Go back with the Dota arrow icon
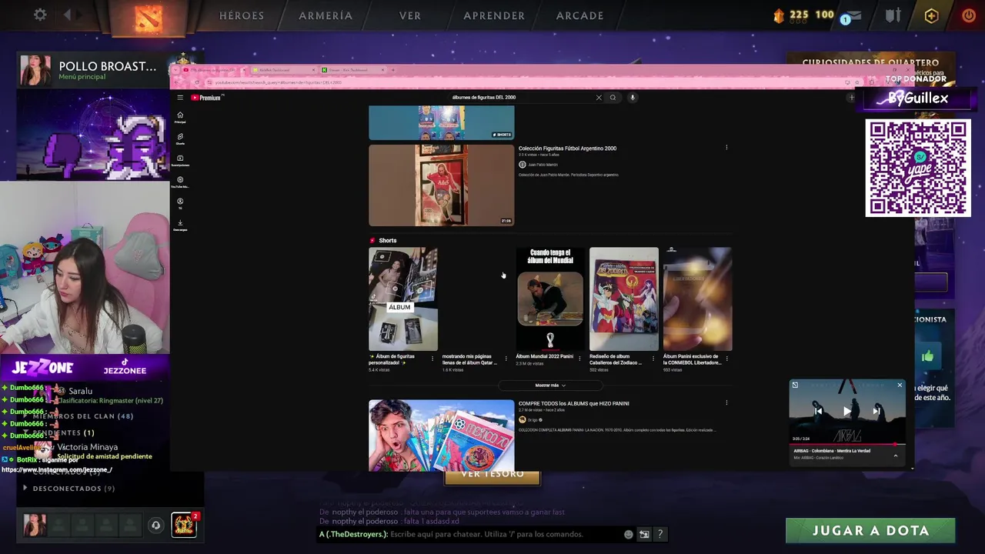Image resolution: width=985 pixels, height=554 pixels. click(67, 15)
